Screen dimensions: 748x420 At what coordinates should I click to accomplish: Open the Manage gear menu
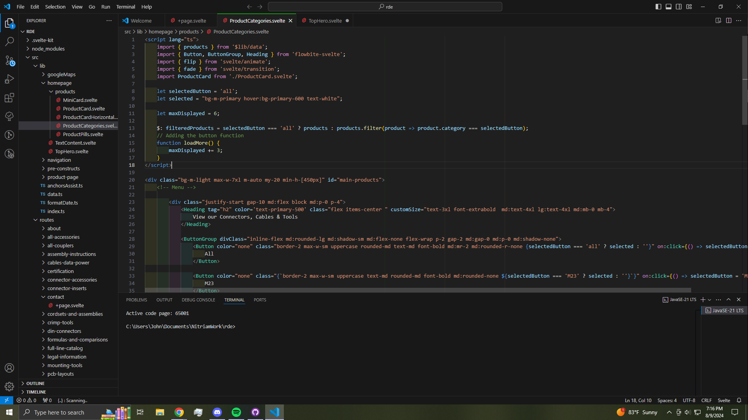(x=9, y=387)
